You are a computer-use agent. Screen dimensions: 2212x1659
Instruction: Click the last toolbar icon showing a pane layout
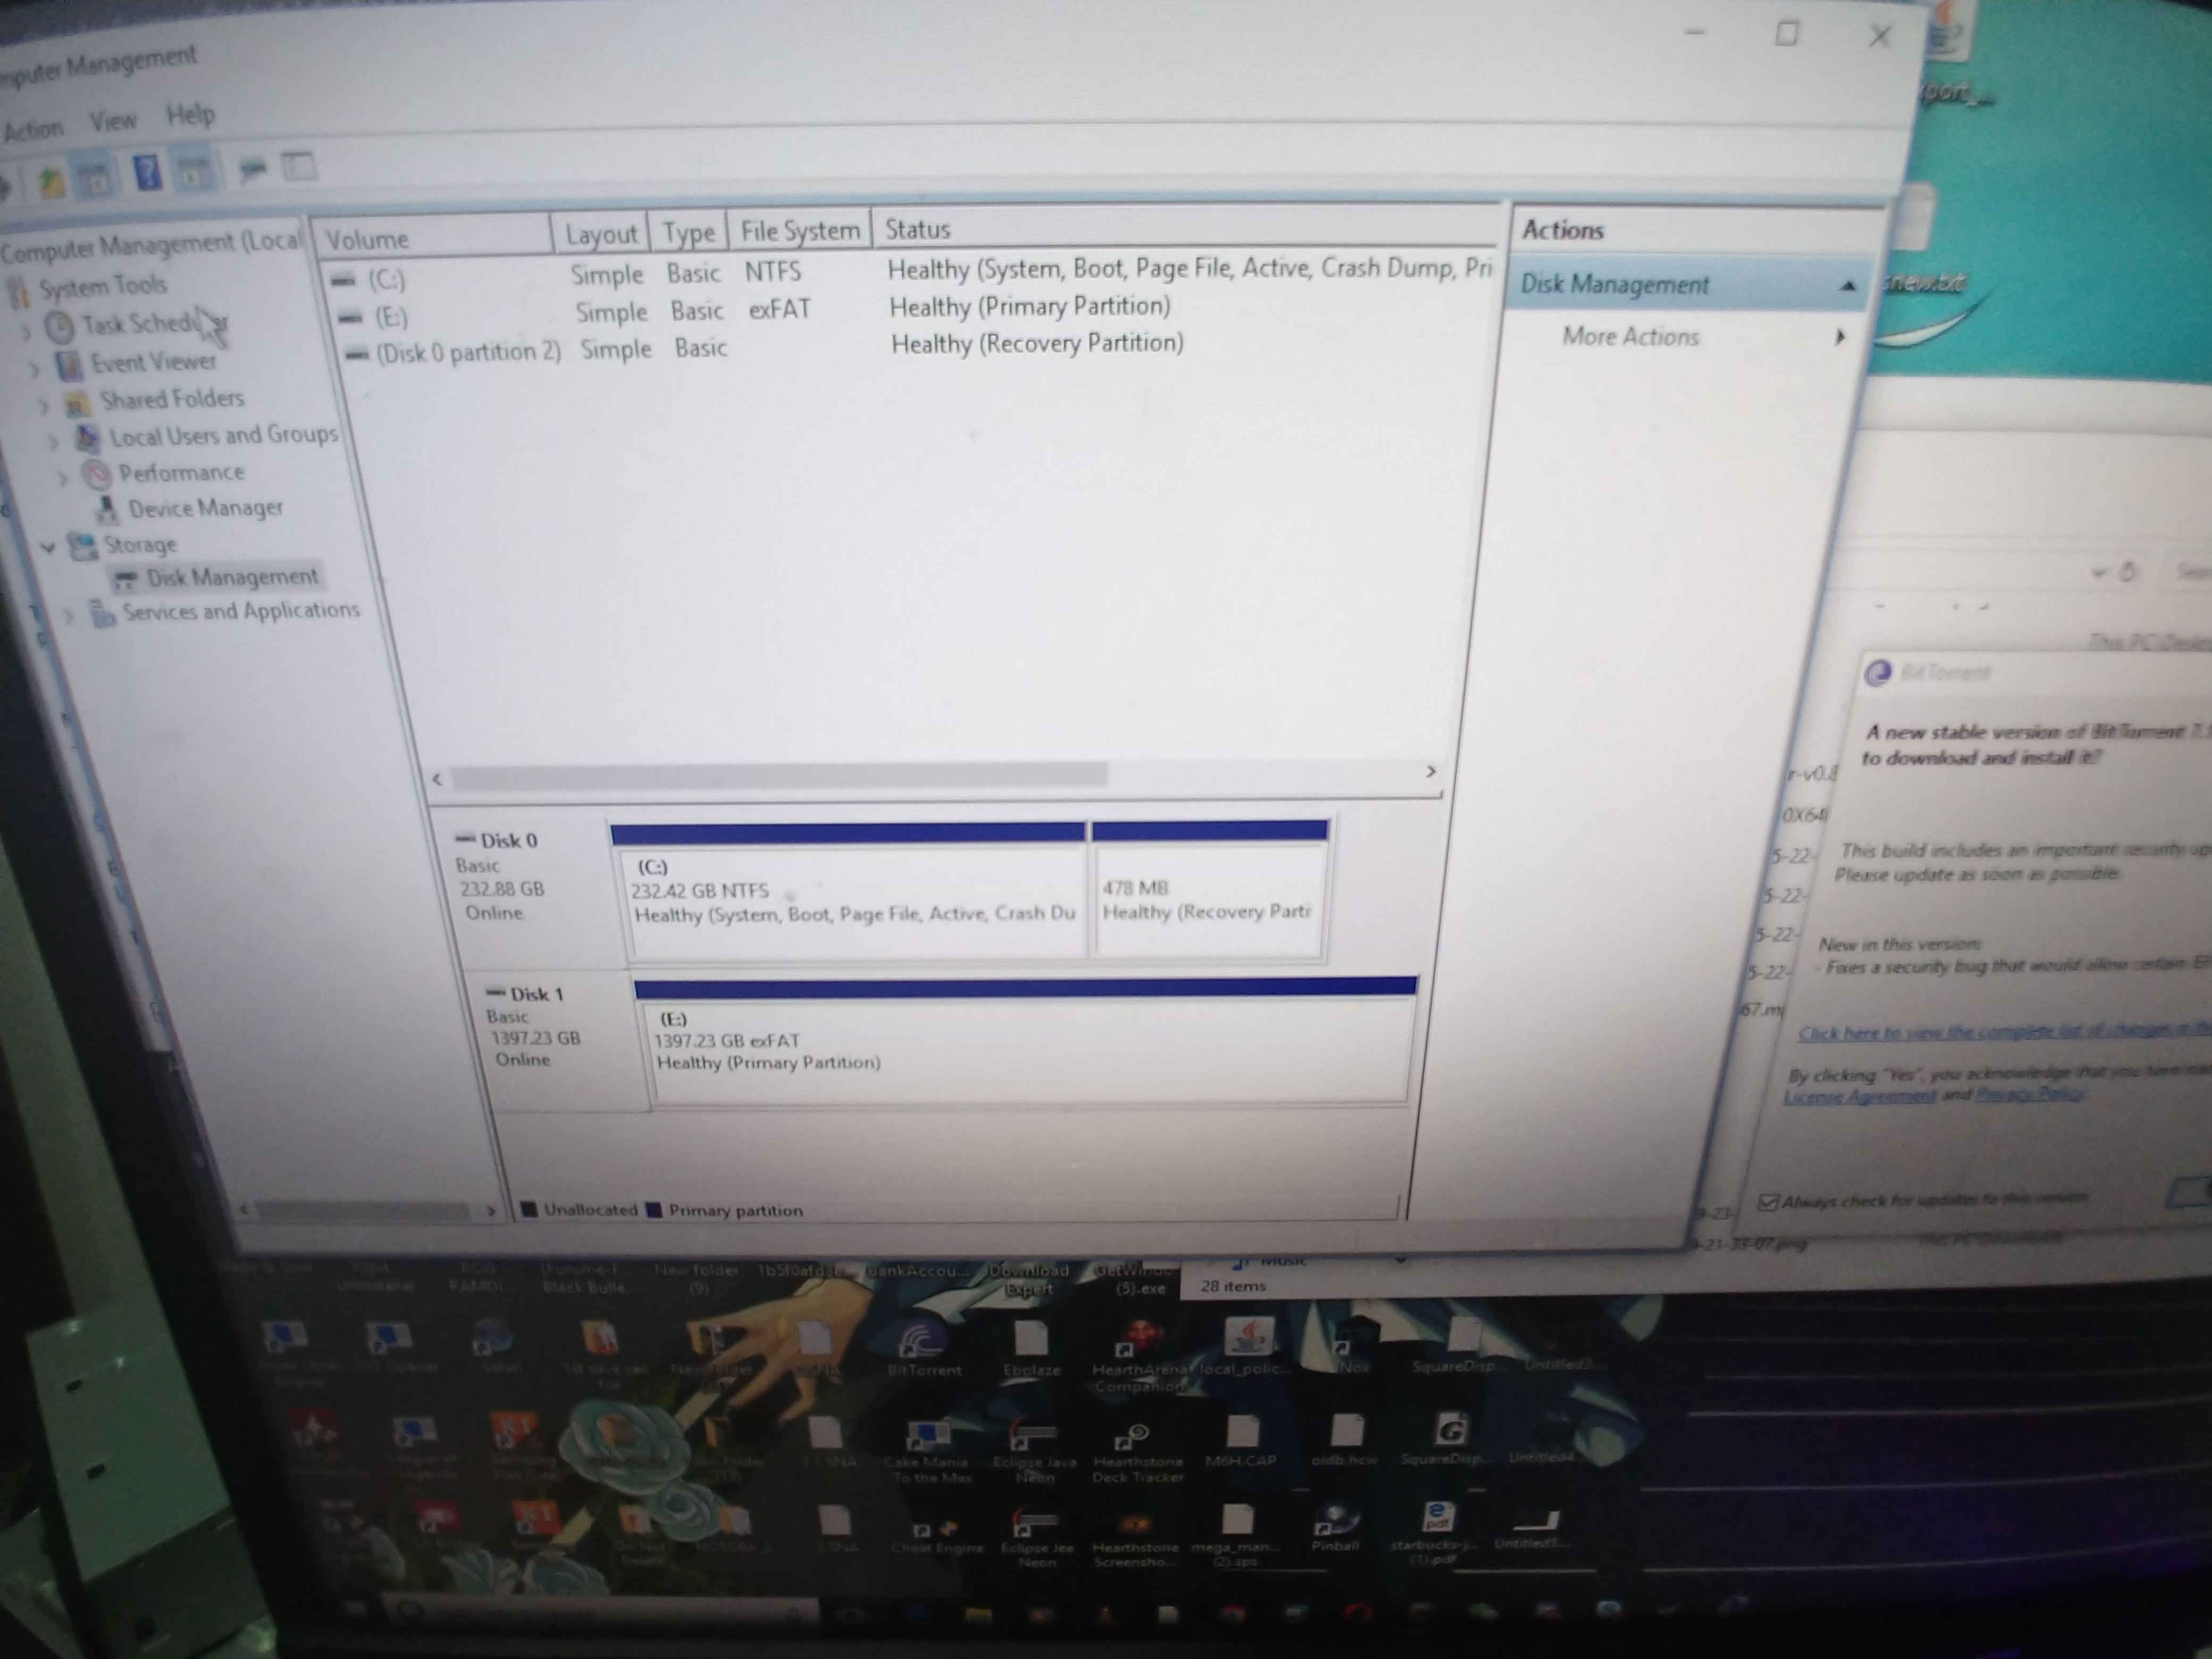coord(298,166)
